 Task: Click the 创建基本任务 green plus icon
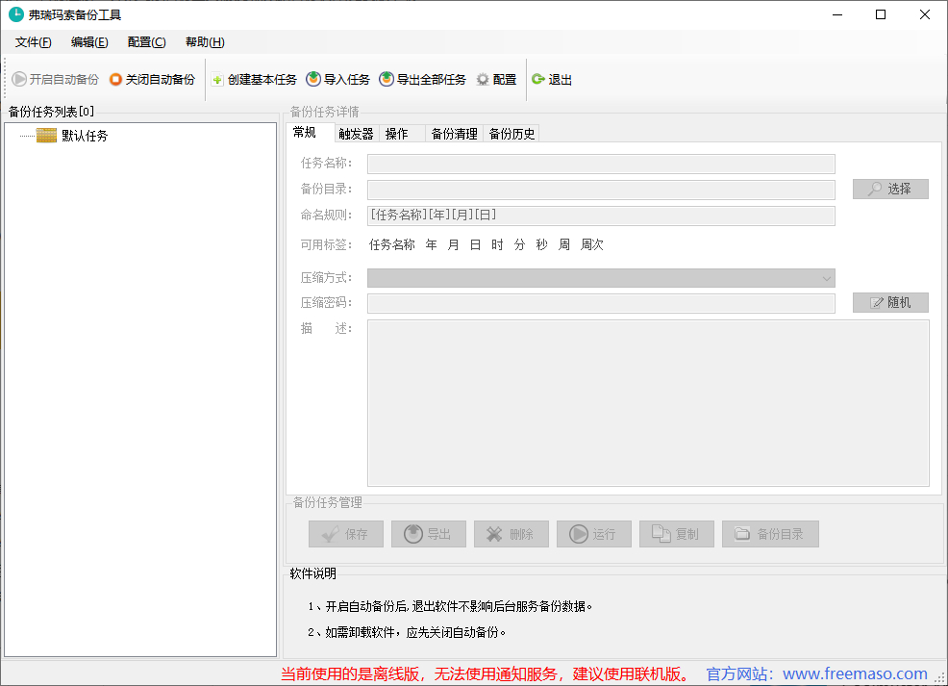tap(217, 80)
